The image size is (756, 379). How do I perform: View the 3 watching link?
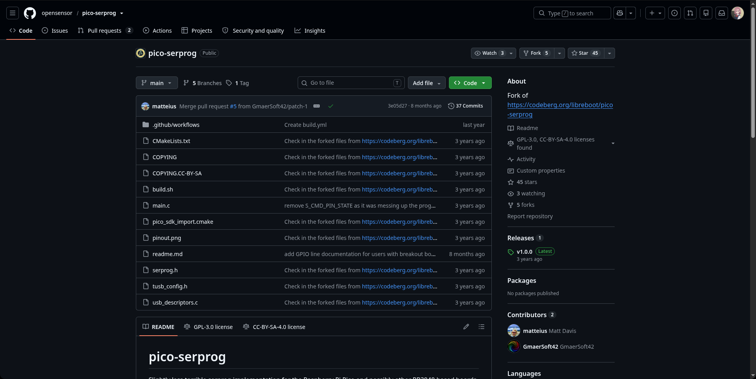click(526, 193)
